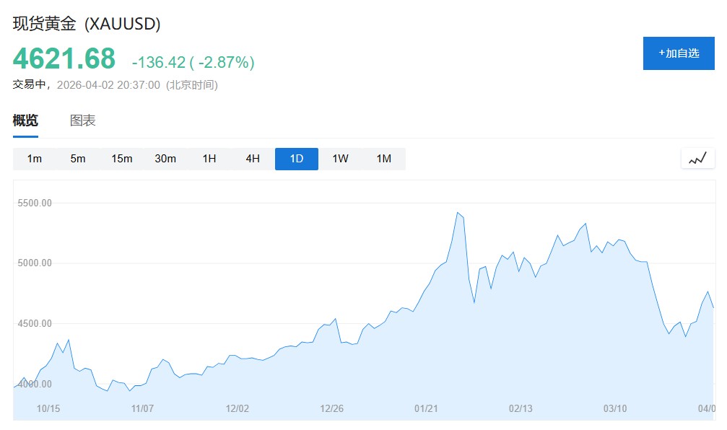The height and width of the screenshot is (430, 727).
Task: Select the active 1D timeframe
Action: [x=296, y=159]
